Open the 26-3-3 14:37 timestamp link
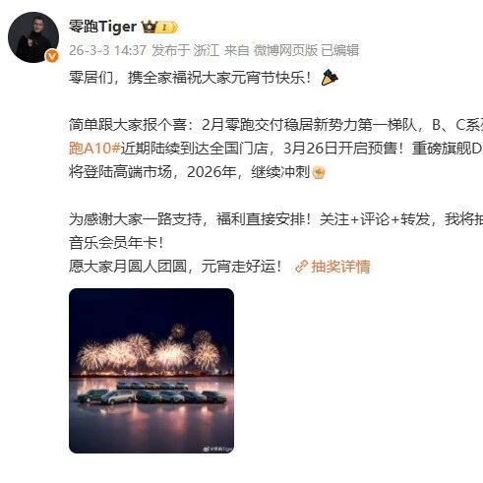Screen dimensions: 483x483 107,50
